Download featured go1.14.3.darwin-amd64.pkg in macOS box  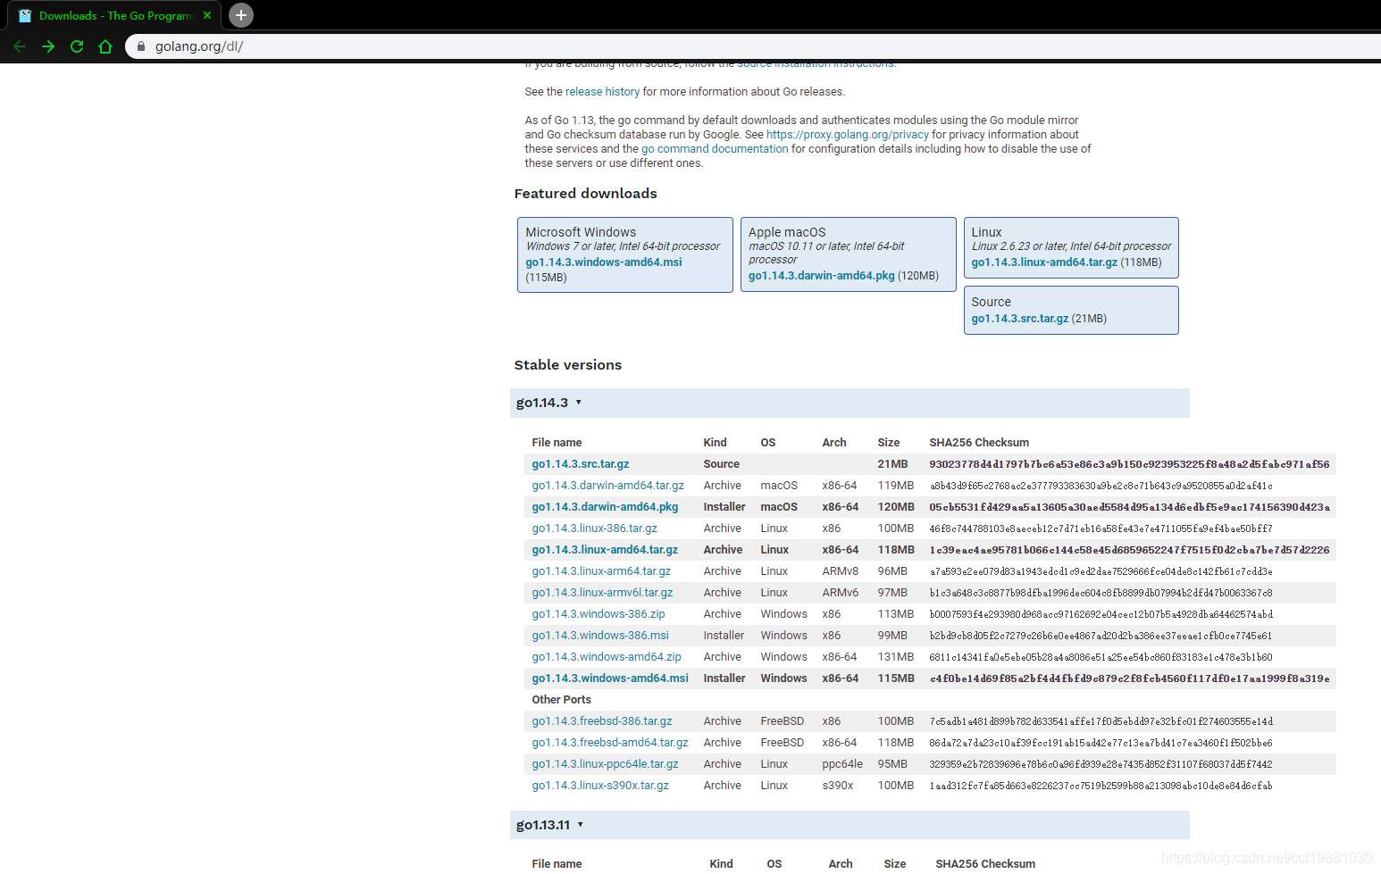point(822,276)
